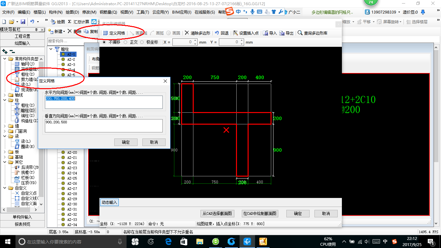The image size is (441, 248).
Task: Click 清除多边形 in polygon editor
Action: coord(198,33)
